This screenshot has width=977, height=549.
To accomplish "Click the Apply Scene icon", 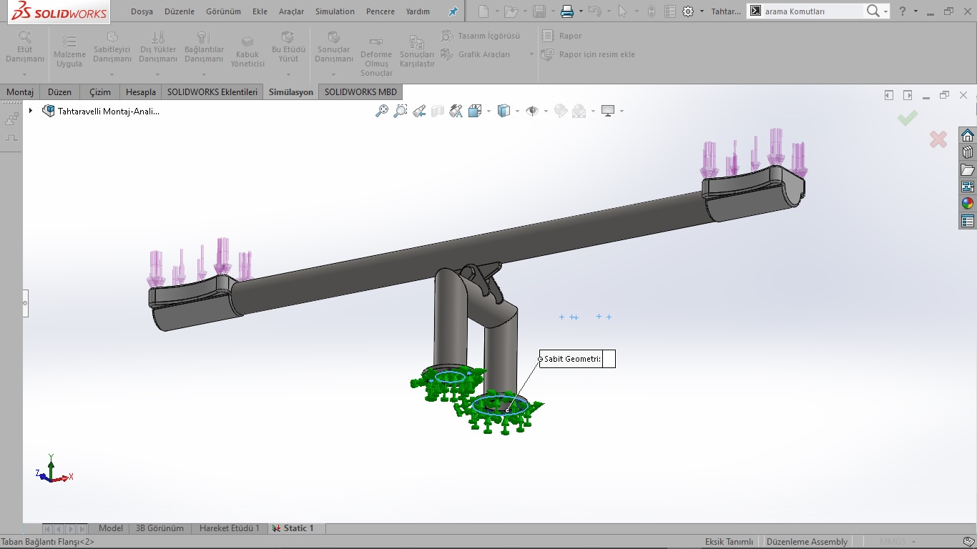I will click(x=579, y=111).
